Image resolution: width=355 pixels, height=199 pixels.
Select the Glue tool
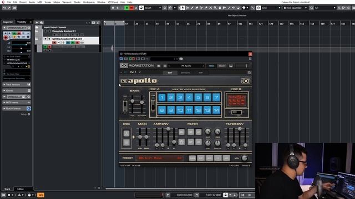(206, 8)
